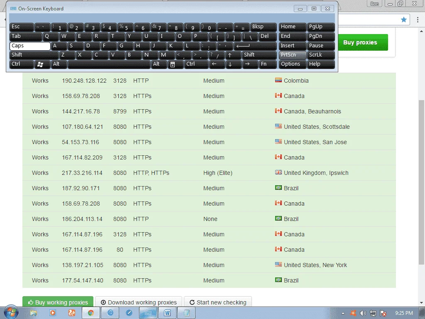Image resolution: width=425 pixels, height=319 pixels.
Task: Click the United States, New York flag
Action: coord(278,265)
